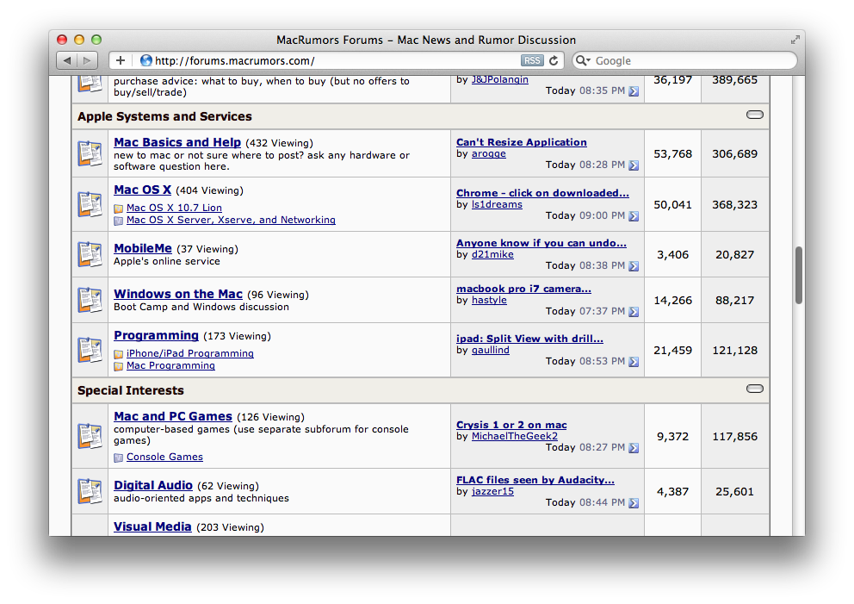Open the Mac OS X forum link

coord(142,190)
